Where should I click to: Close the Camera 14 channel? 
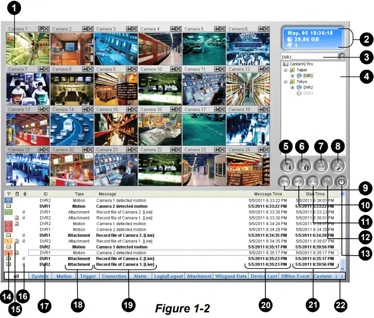(x=90, y=109)
